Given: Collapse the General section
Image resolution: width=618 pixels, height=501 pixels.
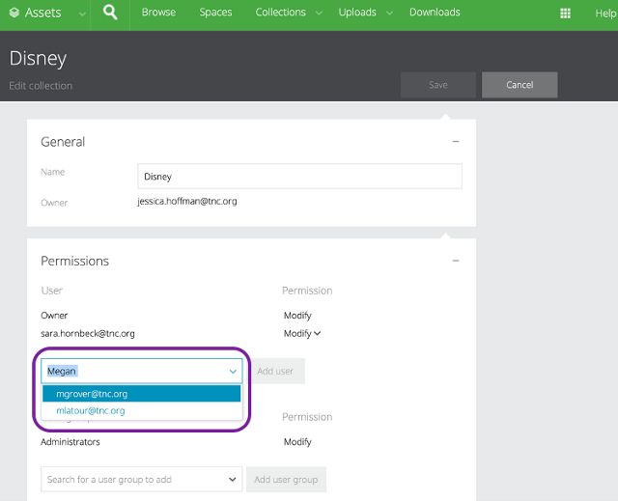Looking at the screenshot, I should [456, 142].
